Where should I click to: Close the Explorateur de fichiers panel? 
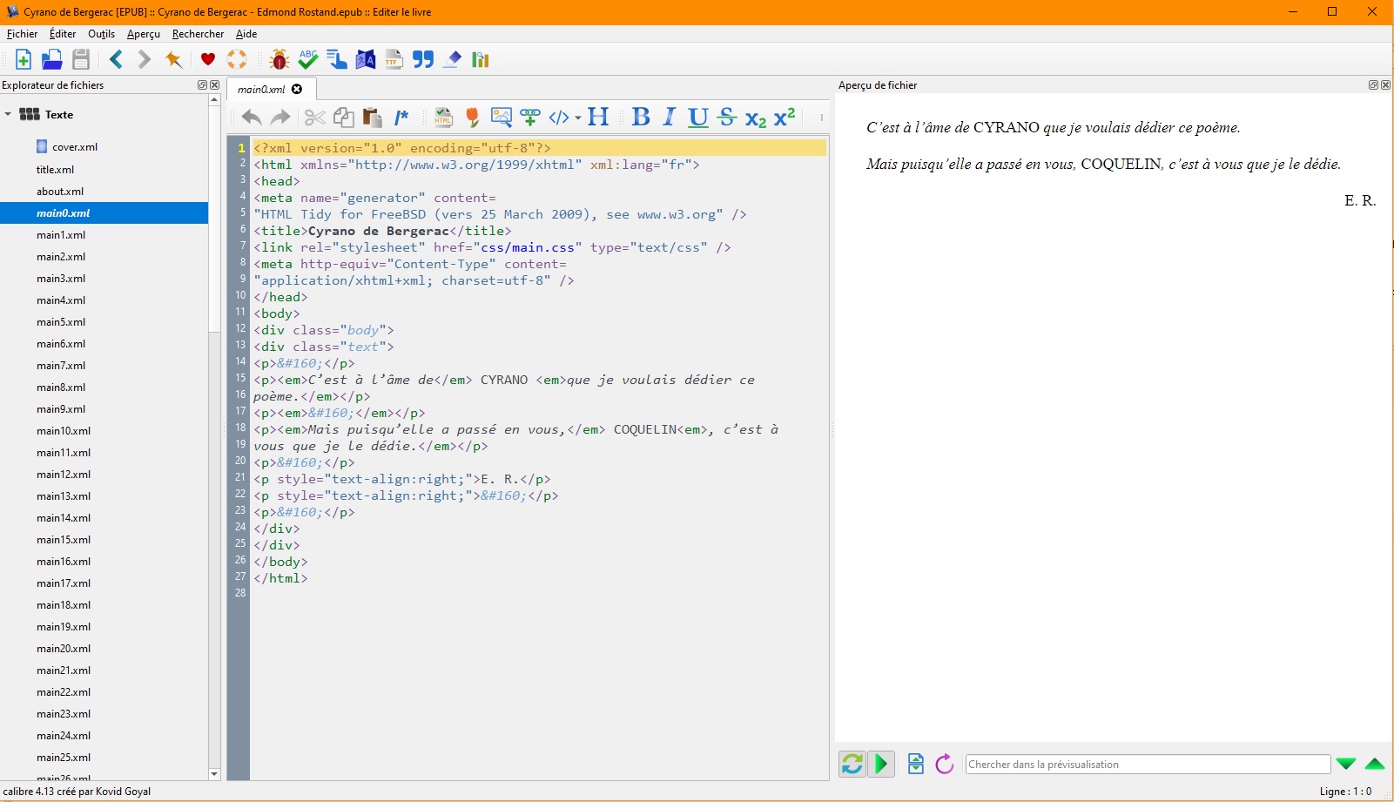tap(214, 85)
